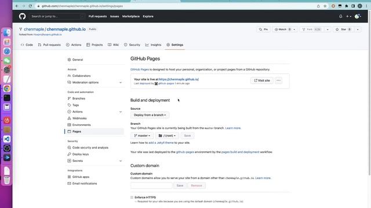Click the search or jump to field
Viewport: 371px width, 208px height.
pyautogui.click(x=57, y=16)
